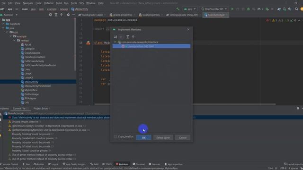
Task: Open the Edit menu
Action: tap(10, 3)
